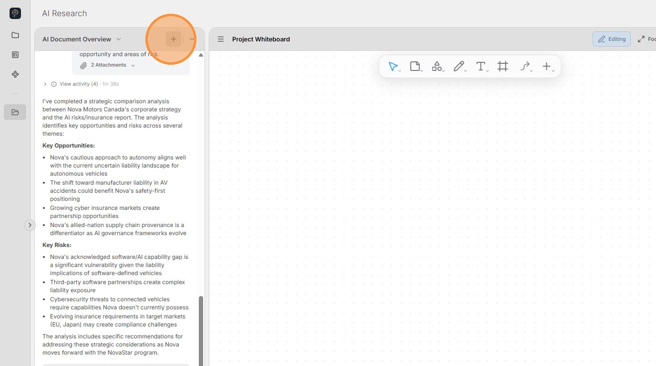The width and height of the screenshot is (656, 366).
Task: Click the bullet about Nova's software/AI capability gap
Action: (119, 265)
